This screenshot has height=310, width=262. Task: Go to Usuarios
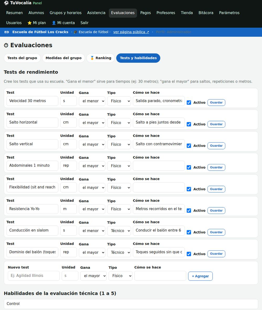14,23
